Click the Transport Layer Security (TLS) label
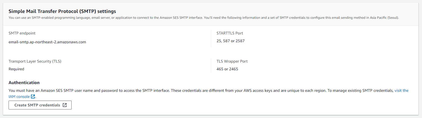The width and height of the screenshot is (422, 118). (x=35, y=61)
